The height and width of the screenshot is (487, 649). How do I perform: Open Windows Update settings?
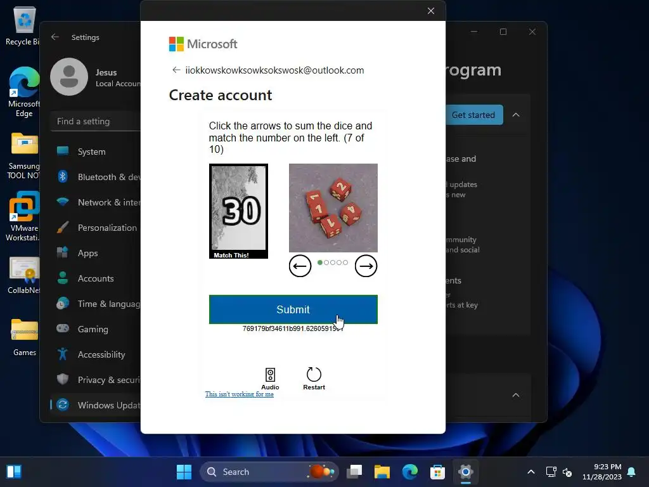coord(96,405)
